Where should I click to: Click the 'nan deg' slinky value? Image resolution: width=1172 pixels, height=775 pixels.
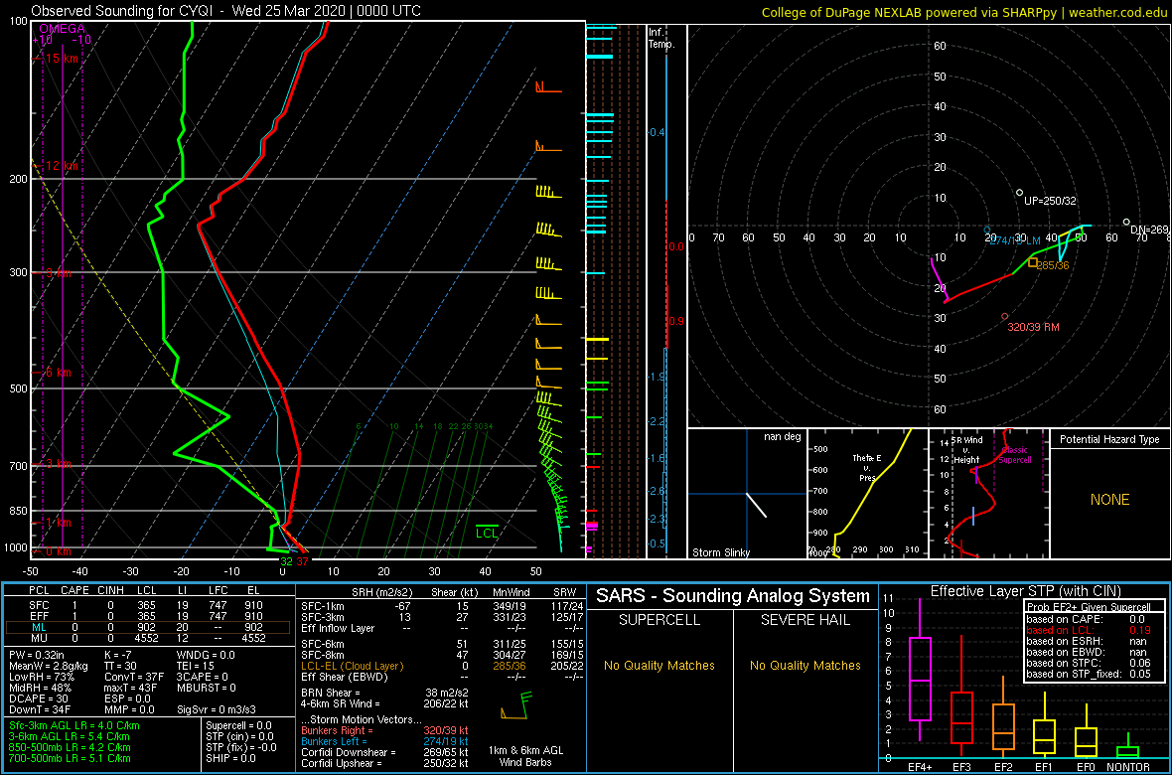[783, 437]
